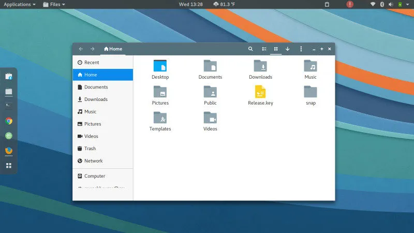The width and height of the screenshot is (414, 233).
Task: Launch Google Chrome from the dock
Action: click(9, 121)
